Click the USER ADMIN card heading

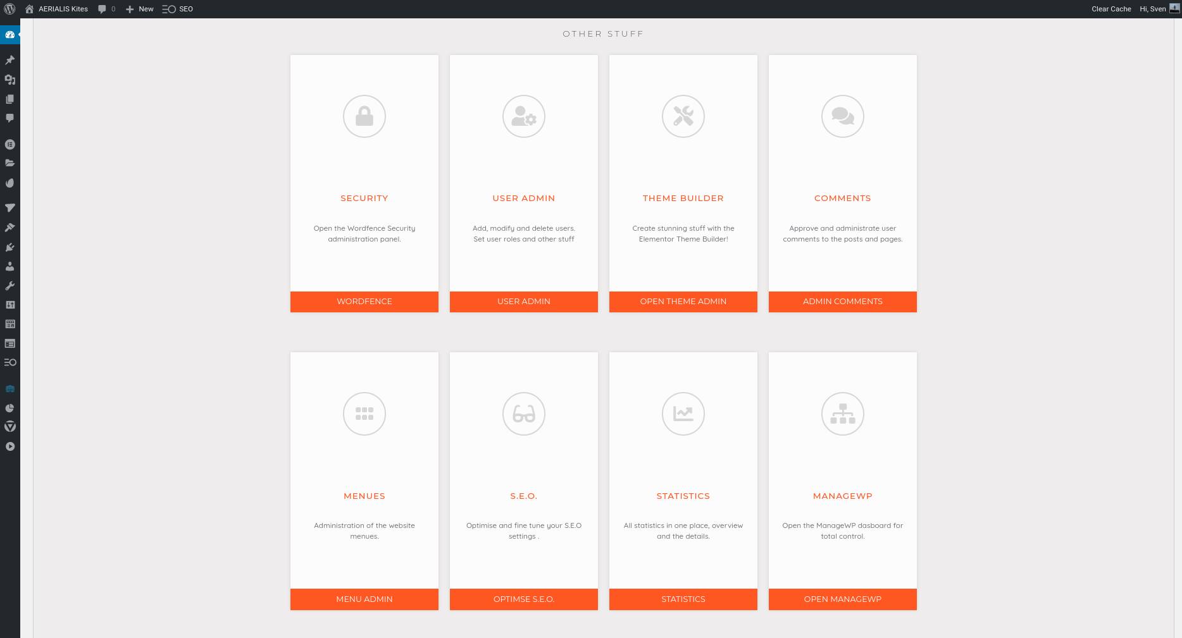tap(524, 198)
